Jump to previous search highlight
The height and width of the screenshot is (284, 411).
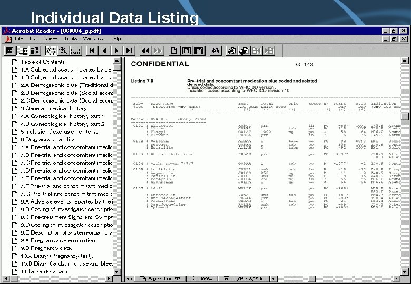pos(257,50)
